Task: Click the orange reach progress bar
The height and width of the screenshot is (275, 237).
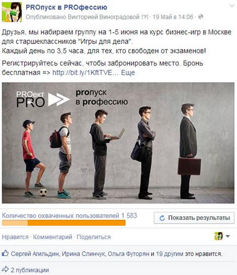Action: [64, 223]
